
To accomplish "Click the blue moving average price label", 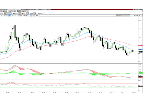I will point(140,49).
